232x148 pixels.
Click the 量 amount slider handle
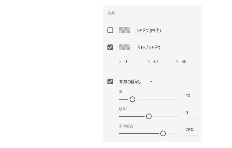[132, 99]
